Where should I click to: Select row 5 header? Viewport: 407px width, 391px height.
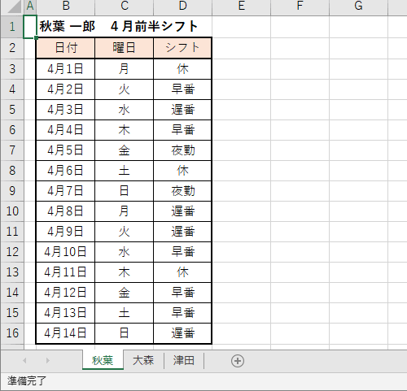(12, 110)
